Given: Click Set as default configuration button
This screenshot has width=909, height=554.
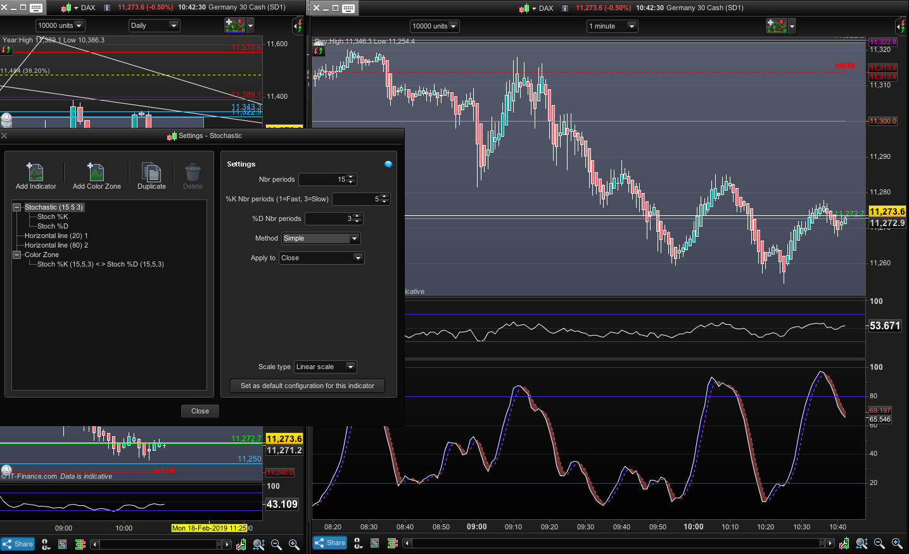Looking at the screenshot, I should (x=307, y=386).
